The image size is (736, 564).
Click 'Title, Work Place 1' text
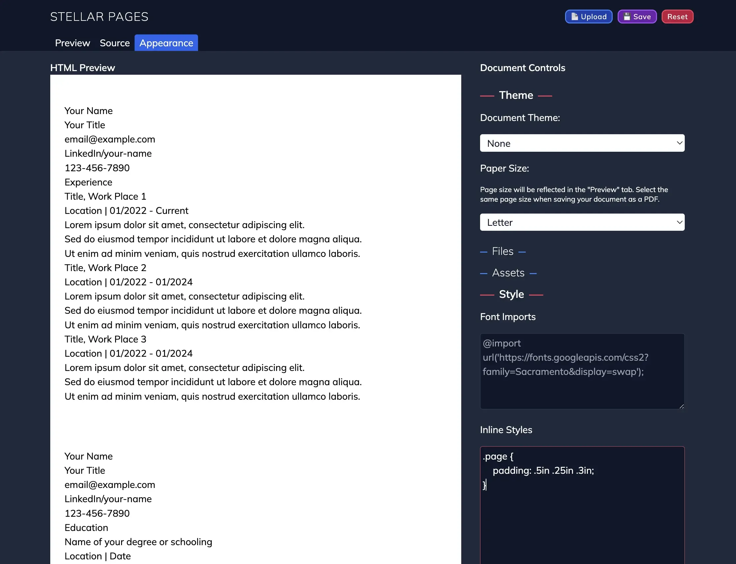[105, 196]
